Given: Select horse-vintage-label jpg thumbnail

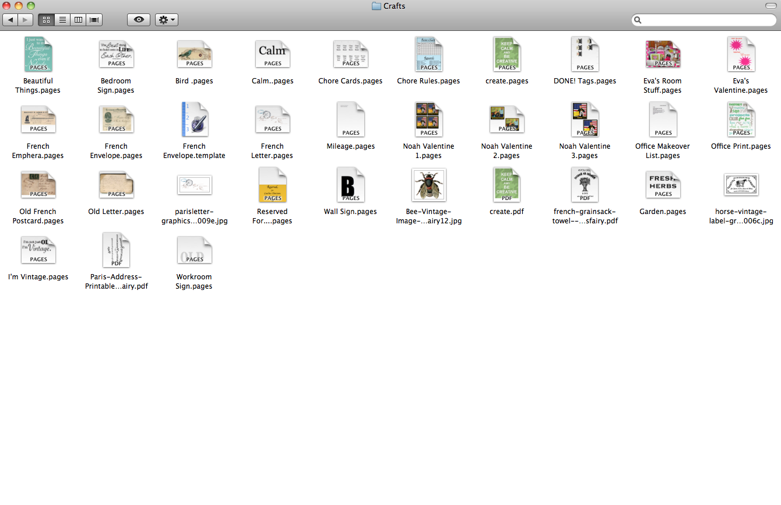Looking at the screenshot, I should point(741,185).
